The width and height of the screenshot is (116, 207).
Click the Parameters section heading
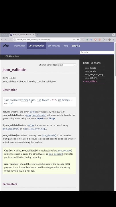click(10, 184)
